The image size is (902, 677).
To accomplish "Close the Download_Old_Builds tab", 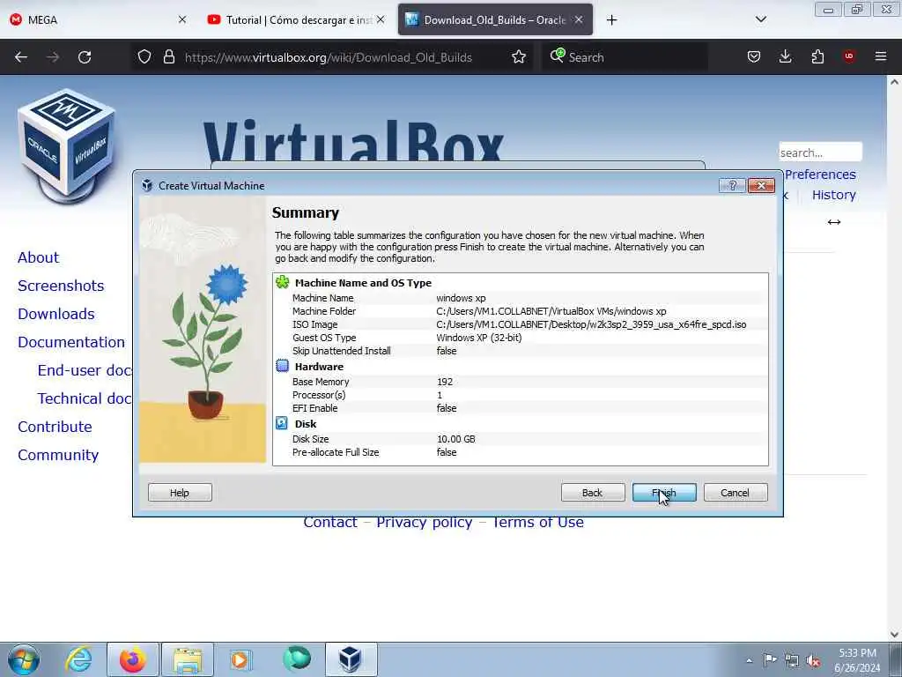I will tap(579, 19).
